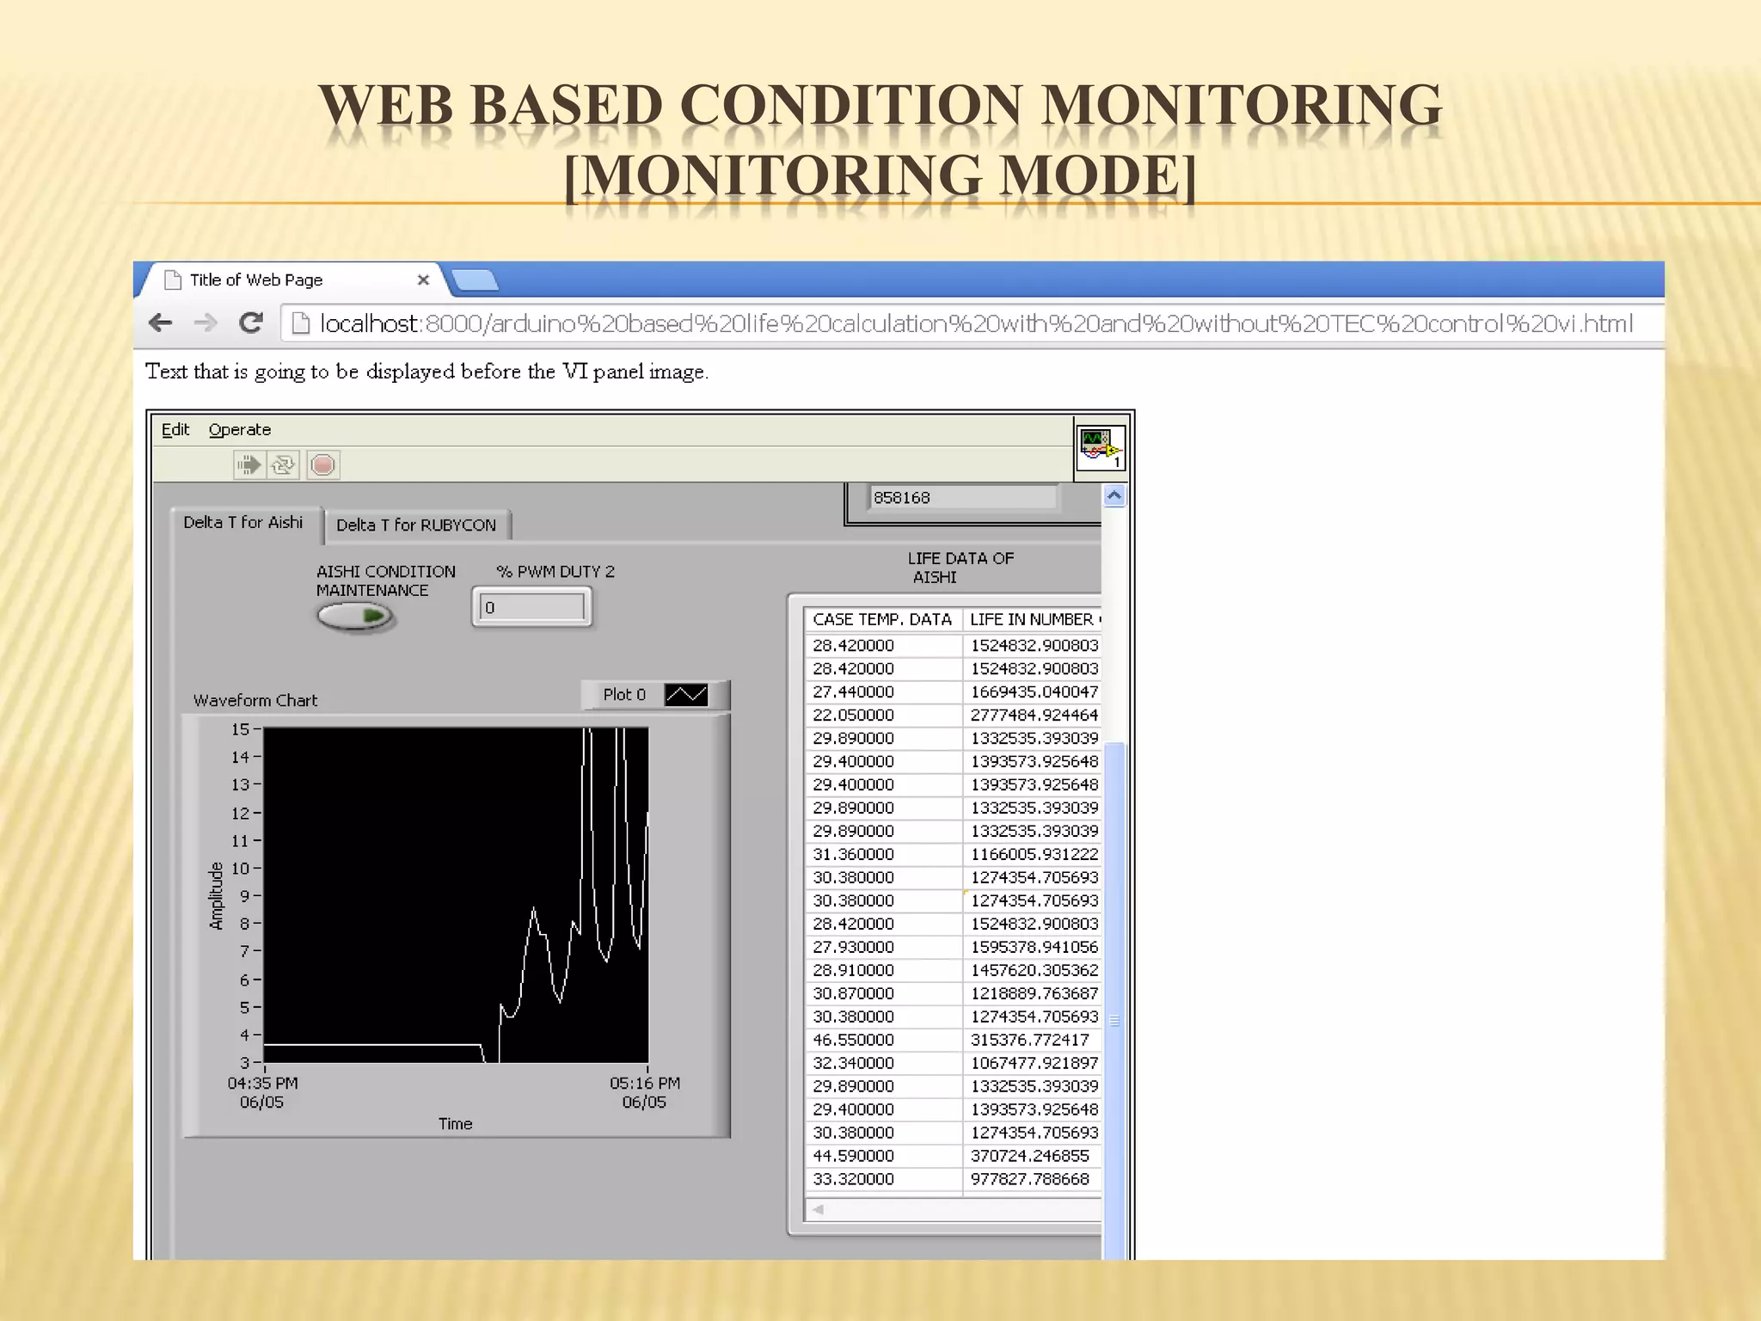Switch to Delta T for RUBYCON tab
This screenshot has width=1761, height=1321.
click(x=416, y=525)
